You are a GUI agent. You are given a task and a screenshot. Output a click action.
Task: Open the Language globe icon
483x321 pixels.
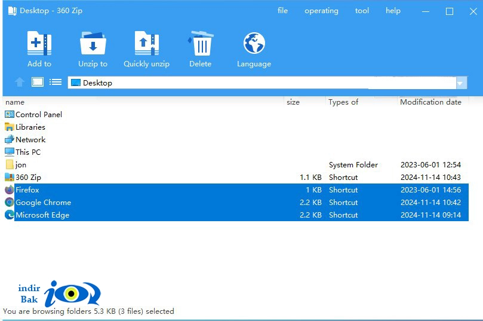[254, 44]
